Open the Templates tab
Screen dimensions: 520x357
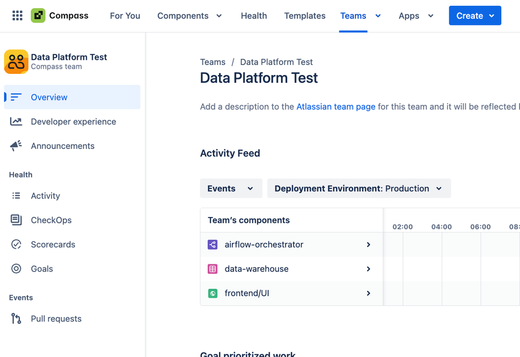tap(305, 16)
